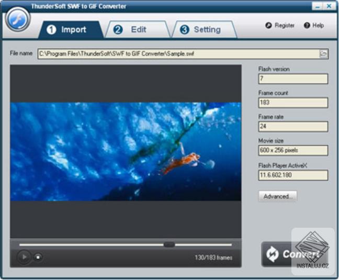
Task: Start conversion with the Convert button
Action: [295, 254]
